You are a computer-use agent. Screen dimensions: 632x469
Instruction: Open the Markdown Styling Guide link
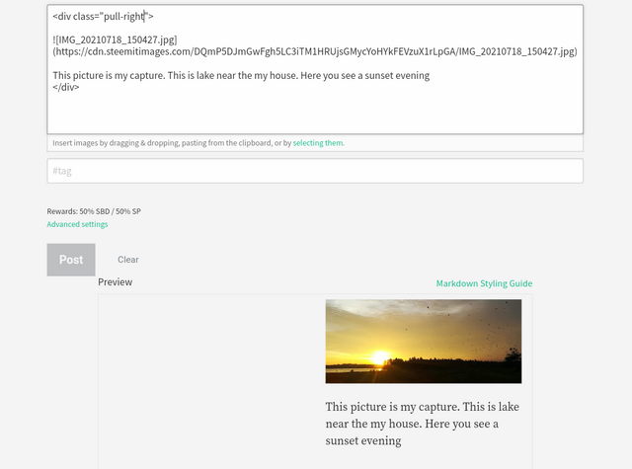[x=484, y=283]
